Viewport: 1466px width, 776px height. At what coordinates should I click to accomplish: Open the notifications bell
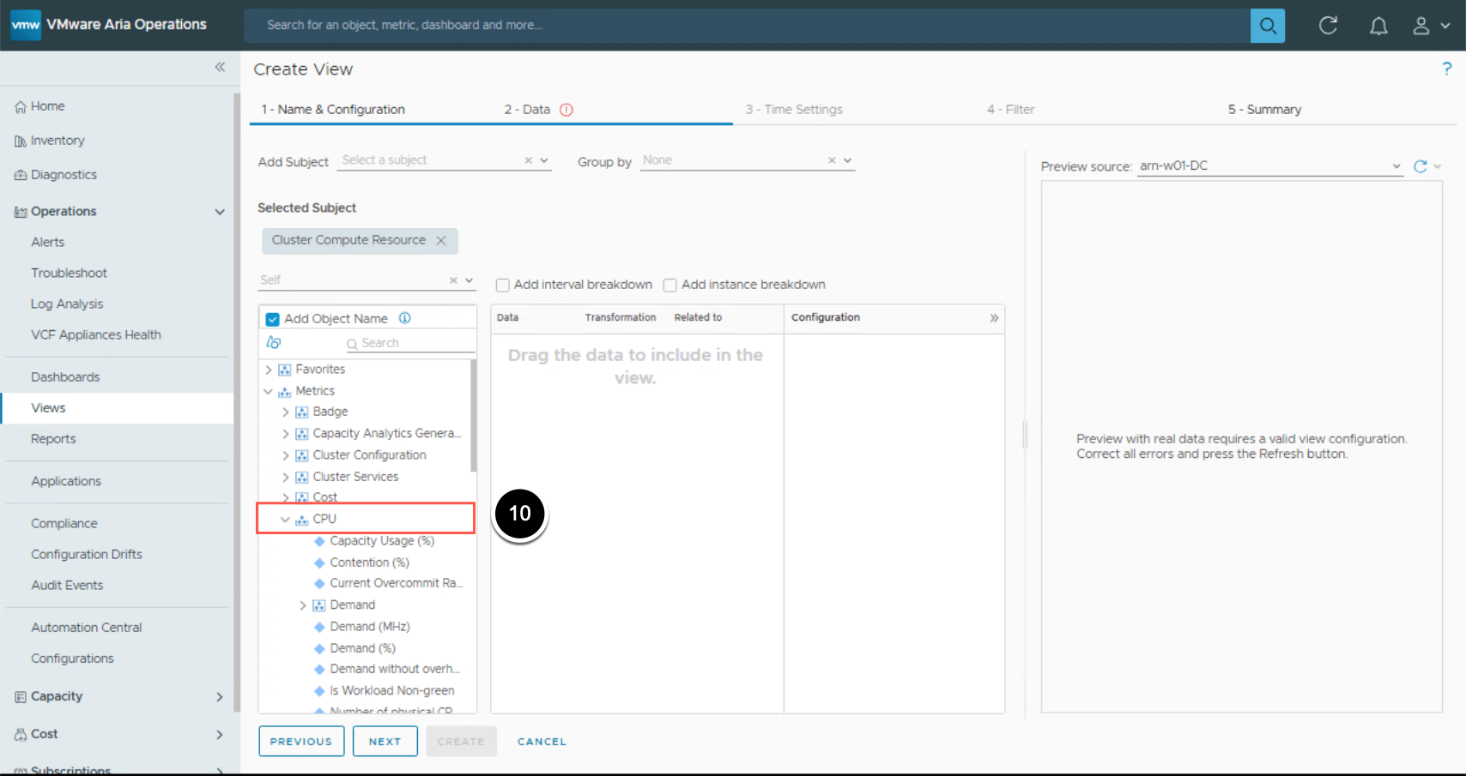coord(1378,26)
